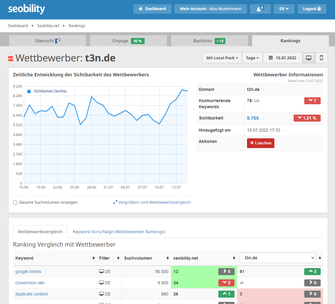Sort by seobility.net column arrows
This screenshot has width=335, height=304.
pyautogui.click(x=234, y=258)
